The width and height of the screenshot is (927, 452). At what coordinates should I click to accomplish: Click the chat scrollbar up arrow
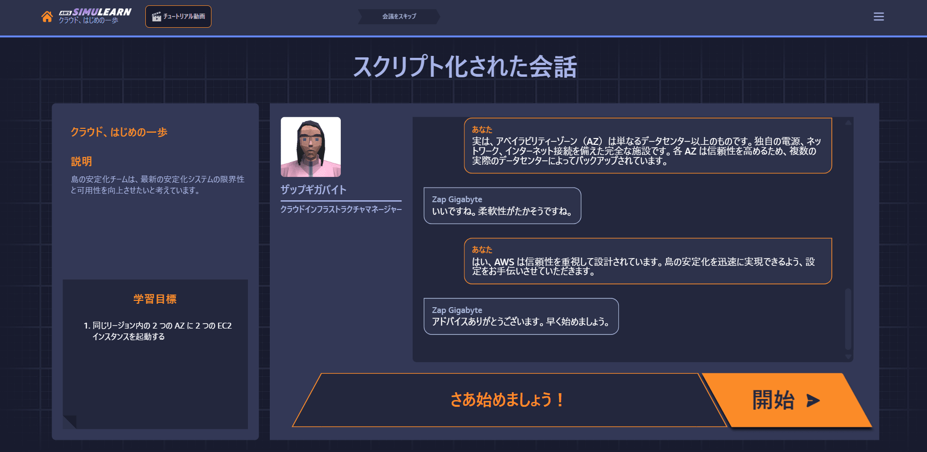click(x=848, y=123)
